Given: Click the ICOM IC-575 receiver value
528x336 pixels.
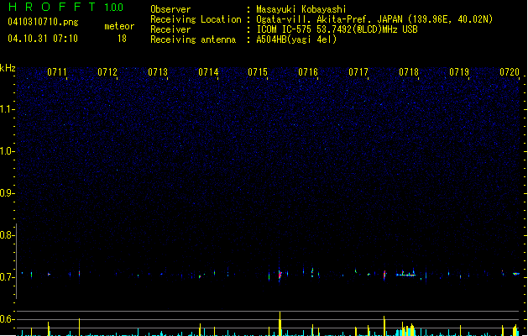Looking at the screenshot, I should (337, 29).
